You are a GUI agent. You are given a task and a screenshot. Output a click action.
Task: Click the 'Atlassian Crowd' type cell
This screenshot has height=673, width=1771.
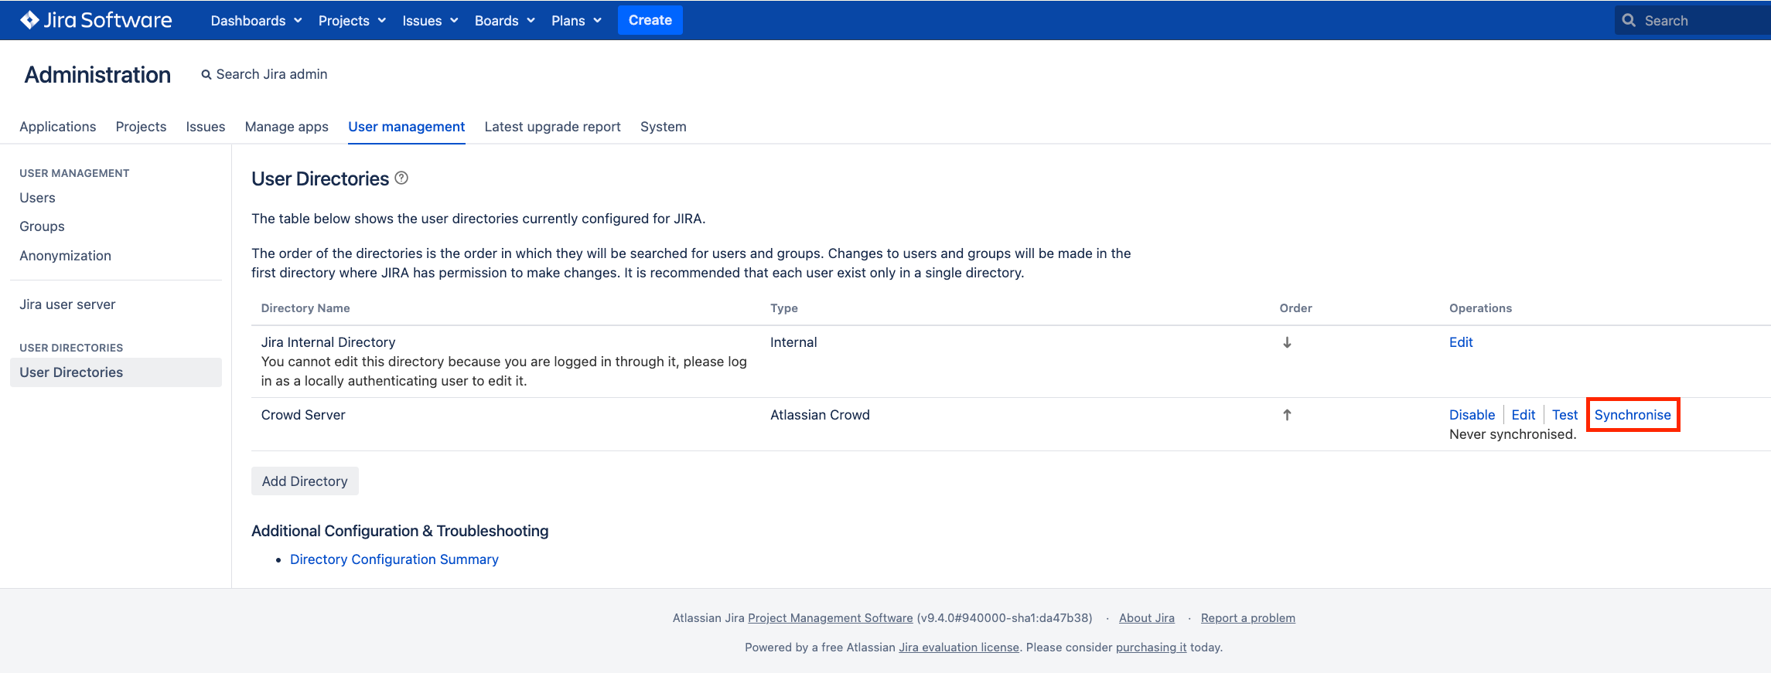click(x=820, y=415)
